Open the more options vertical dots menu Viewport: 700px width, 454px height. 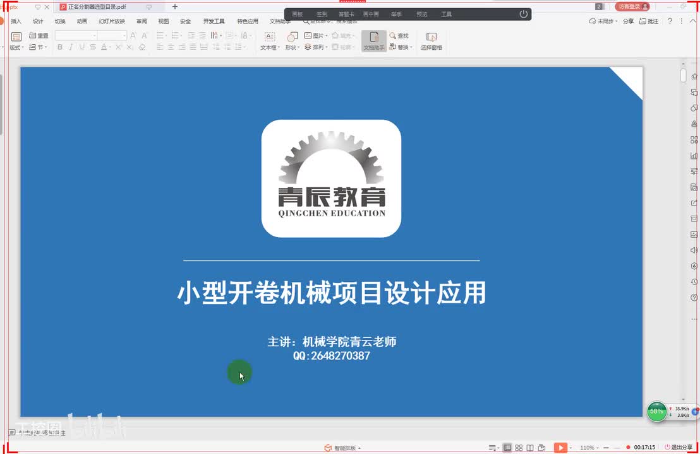(x=681, y=21)
